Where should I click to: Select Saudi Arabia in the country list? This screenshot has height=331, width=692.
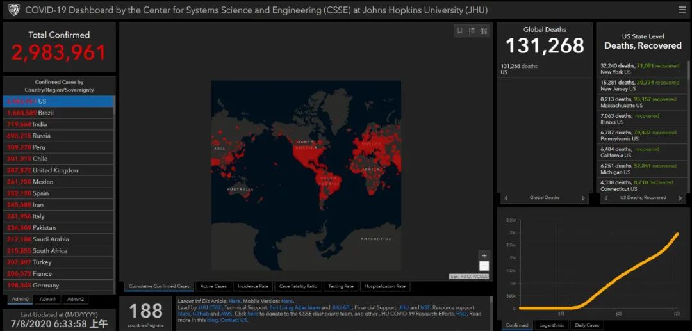coord(58,239)
